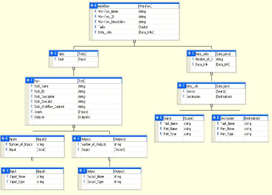Select the Outputs row in Task table
Screen dimensions: 272x195
(76, 117)
